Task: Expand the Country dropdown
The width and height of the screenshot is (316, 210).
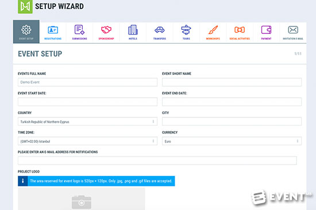Action: 87,121
